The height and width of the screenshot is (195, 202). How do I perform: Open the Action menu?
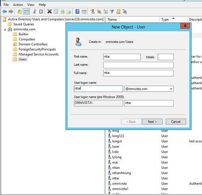[x=18, y=5]
